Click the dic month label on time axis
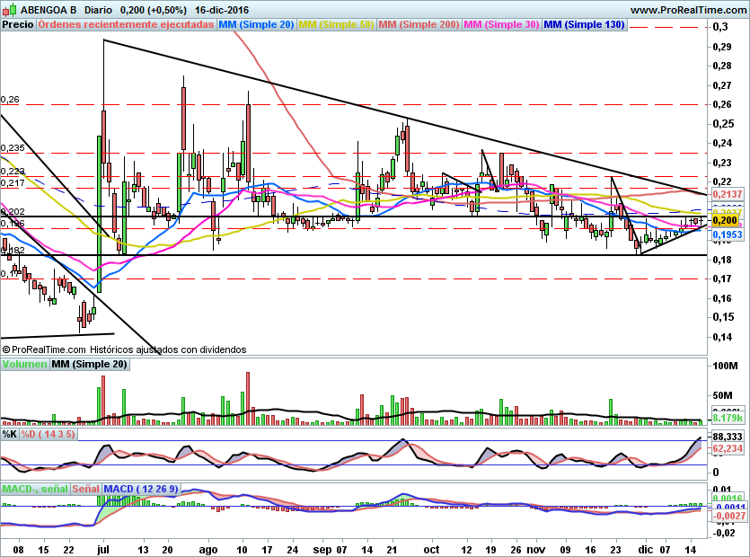The width and height of the screenshot is (750, 557). pyautogui.click(x=646, y=550)
